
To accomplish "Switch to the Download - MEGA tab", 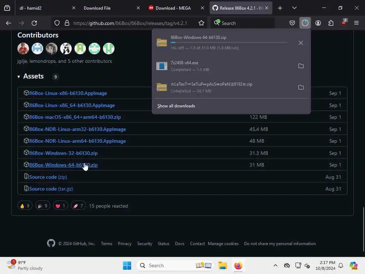I will 176,8.
